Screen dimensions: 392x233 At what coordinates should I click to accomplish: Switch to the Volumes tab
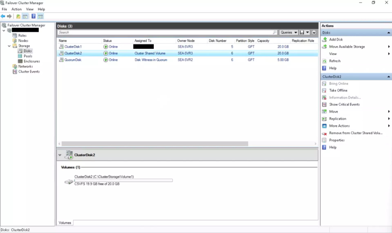65,223
